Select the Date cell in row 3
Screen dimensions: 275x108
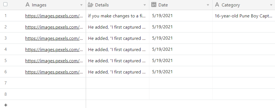181,38
